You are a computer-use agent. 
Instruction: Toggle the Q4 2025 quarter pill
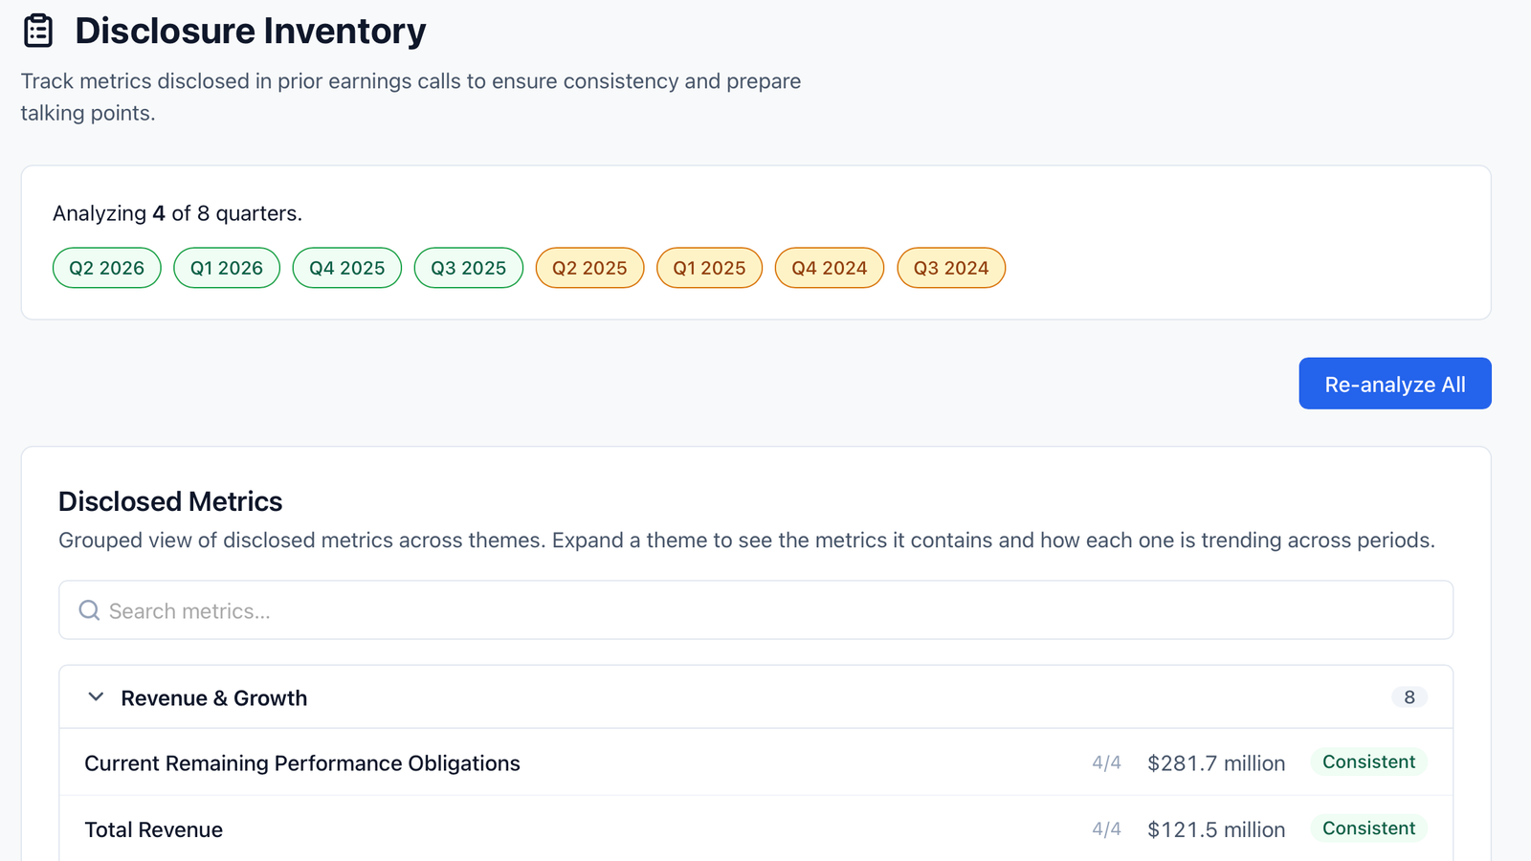point(347,268)
